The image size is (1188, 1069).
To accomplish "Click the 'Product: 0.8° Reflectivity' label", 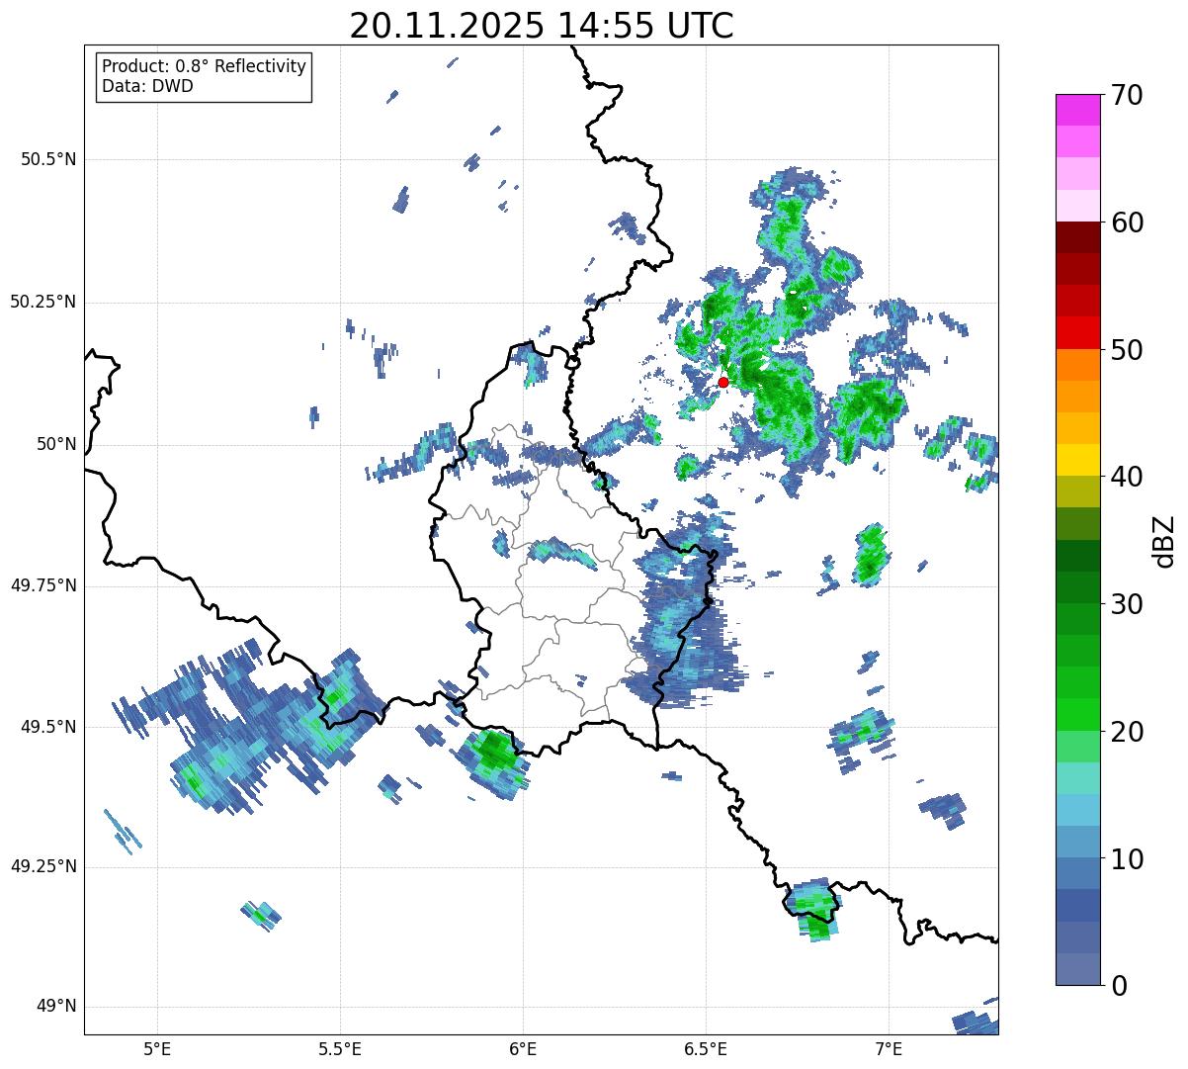I will tap(205, 66).
